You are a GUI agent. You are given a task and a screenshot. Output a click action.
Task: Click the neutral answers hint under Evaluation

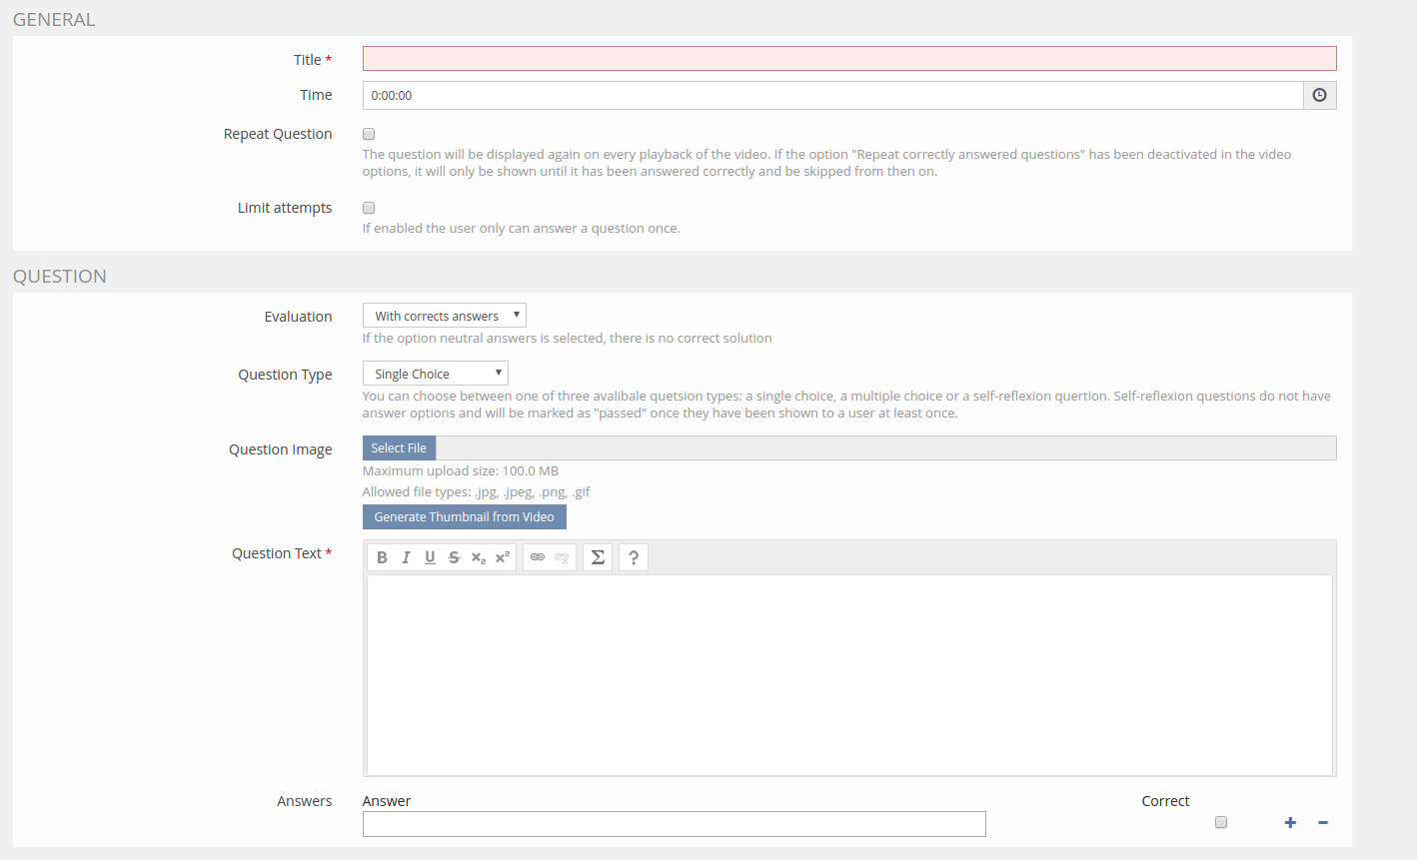[568, 338]
